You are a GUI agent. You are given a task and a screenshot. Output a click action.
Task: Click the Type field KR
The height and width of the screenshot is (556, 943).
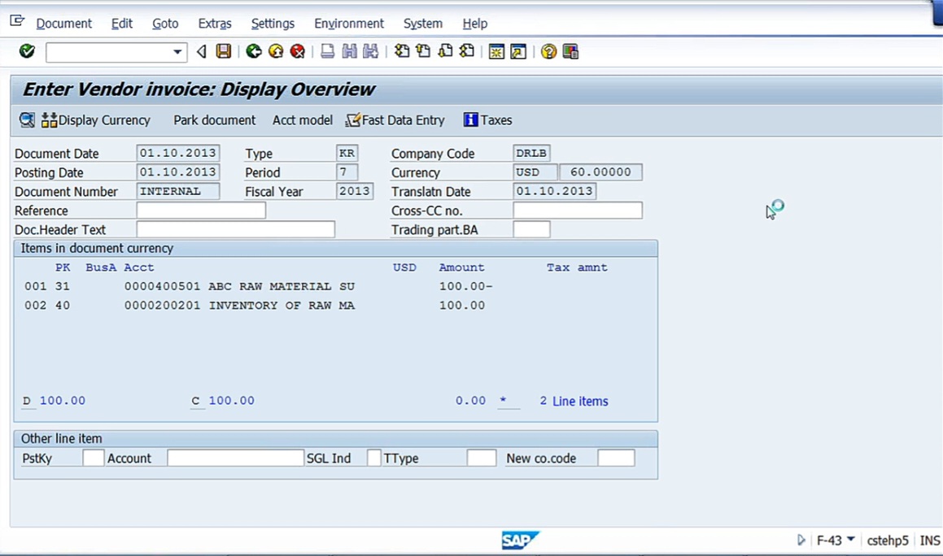pyautogui.click(x=347, y=153)
